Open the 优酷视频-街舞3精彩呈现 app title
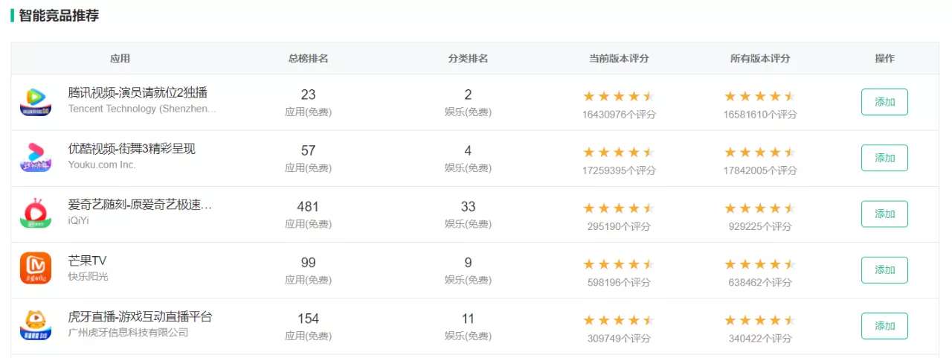Image resolution: width=952 pixels, height=358 pixels. click(x=132, y=149)
